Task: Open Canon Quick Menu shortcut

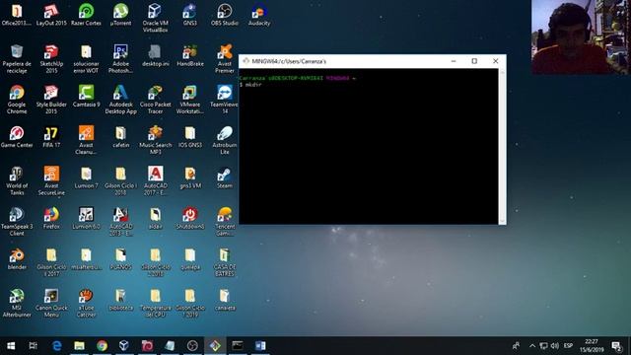Action: point(51,303)
